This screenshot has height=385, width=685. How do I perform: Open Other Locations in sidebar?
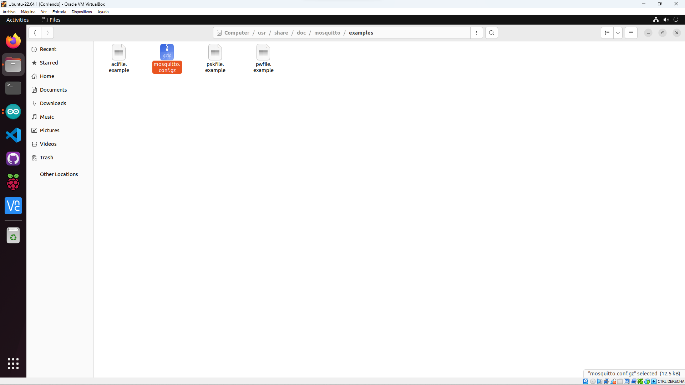pyautogui.click(x=59, y=174)
